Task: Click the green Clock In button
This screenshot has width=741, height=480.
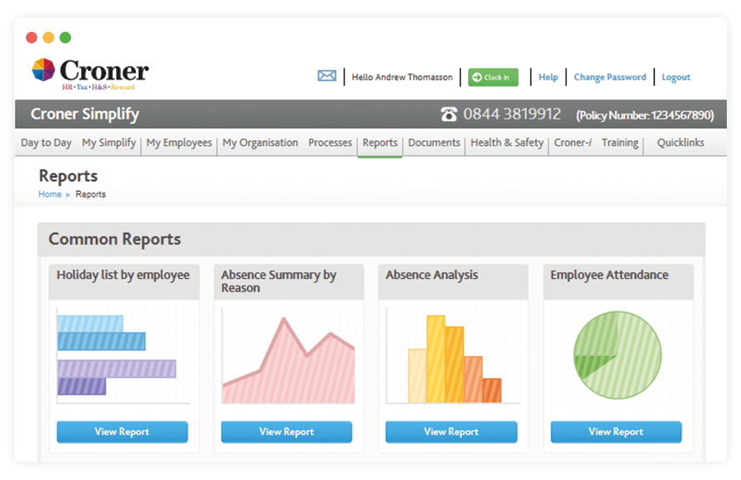Action: tap(493, 77)
